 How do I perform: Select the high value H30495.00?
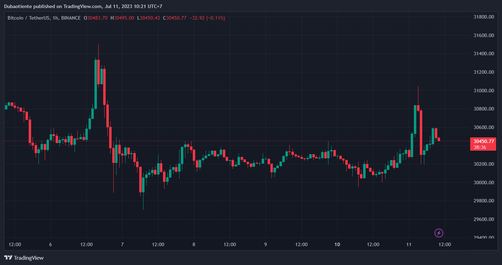coord(122,18)
